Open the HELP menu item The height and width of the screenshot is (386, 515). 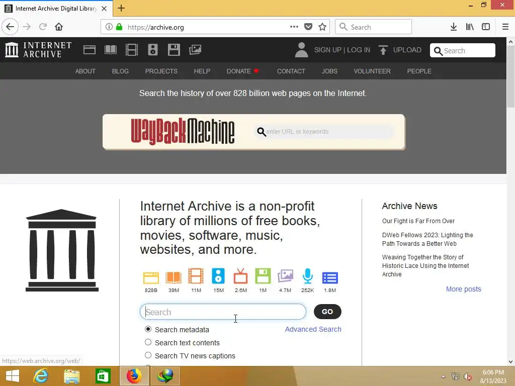coord(202,71)
